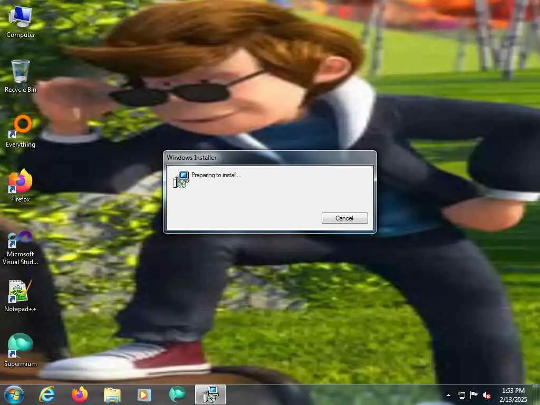This screenshot has width=540, height=405.
Task: Click the Windows Installer dialog title bar
Action: [x=269, y=157]
